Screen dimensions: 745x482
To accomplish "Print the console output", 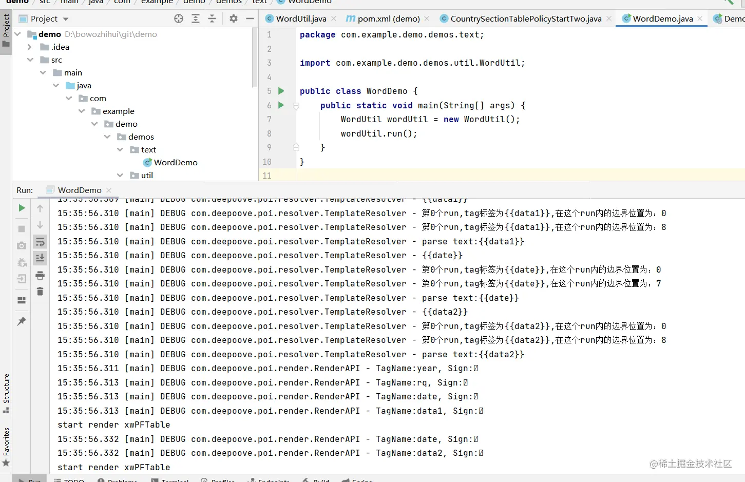I will 40,276.
